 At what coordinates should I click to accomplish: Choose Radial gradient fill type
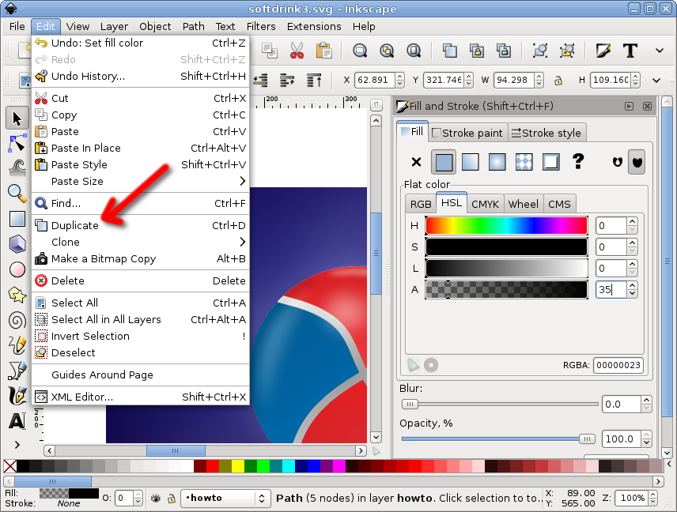497,162
